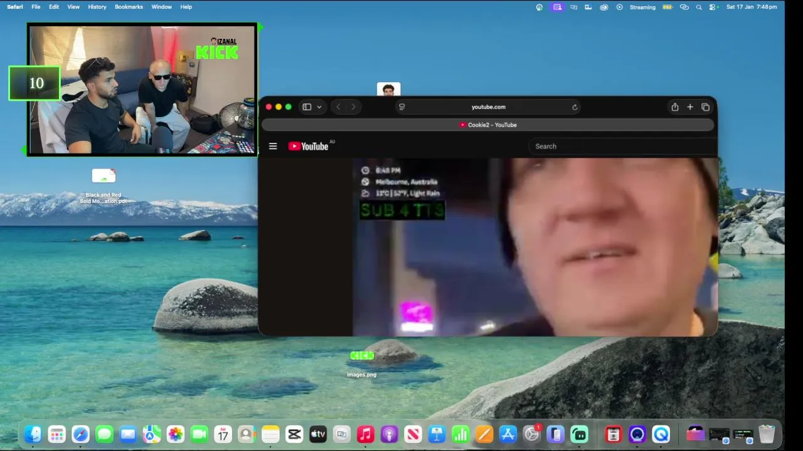Launch Pages from the Dock
The image size is (803, 451).
coord(484,434)
